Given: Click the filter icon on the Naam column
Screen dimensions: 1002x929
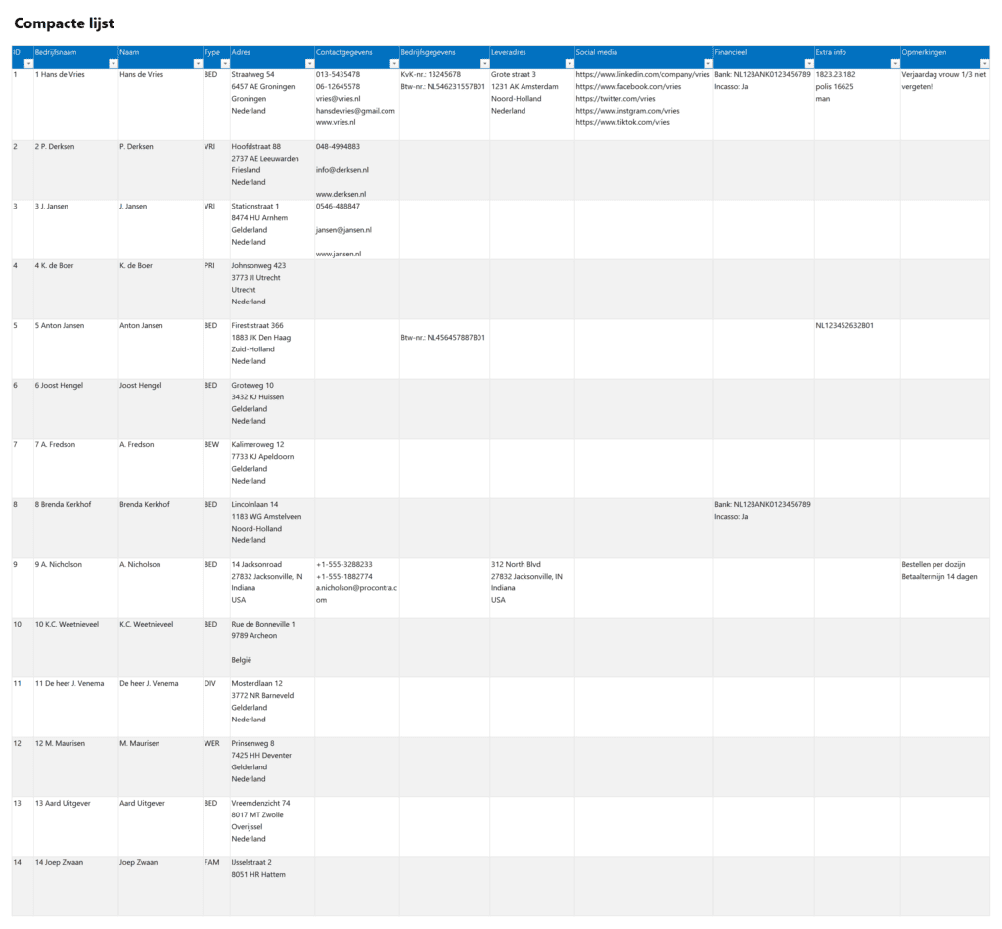Looking at the screenshot, I should 196,63.
